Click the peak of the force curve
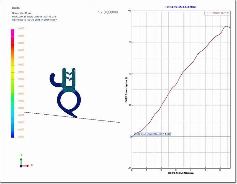 226,26
